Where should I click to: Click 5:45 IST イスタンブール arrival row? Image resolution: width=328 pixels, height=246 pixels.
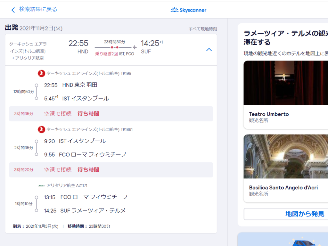(77, 98)
